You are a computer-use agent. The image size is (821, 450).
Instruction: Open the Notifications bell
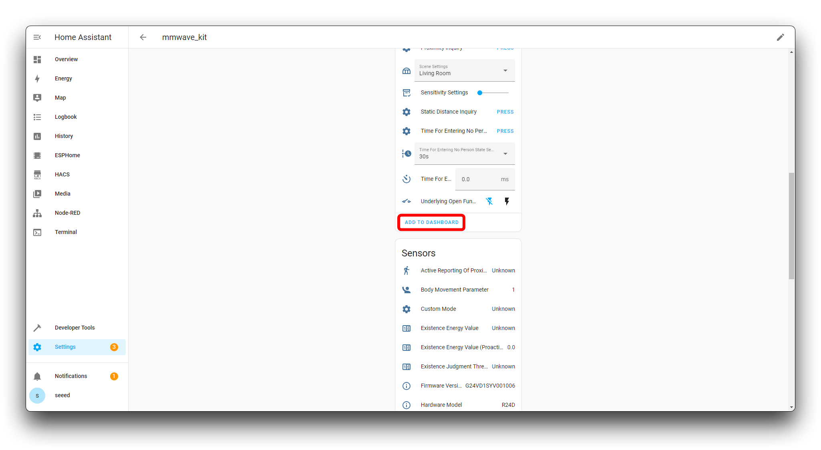point(37,376)
